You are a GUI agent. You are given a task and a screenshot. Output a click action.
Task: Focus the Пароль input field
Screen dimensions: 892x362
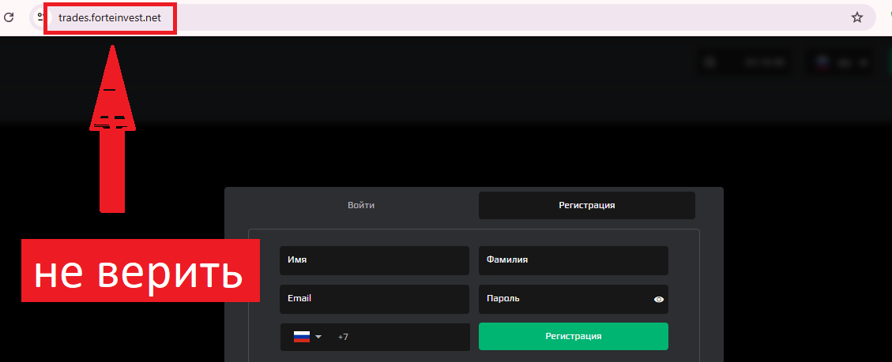coord(574,299)
